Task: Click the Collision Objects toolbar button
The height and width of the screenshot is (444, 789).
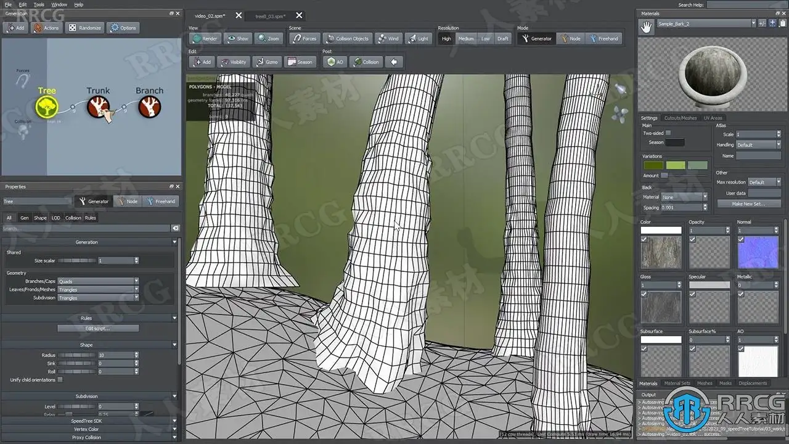Action: 347,38
